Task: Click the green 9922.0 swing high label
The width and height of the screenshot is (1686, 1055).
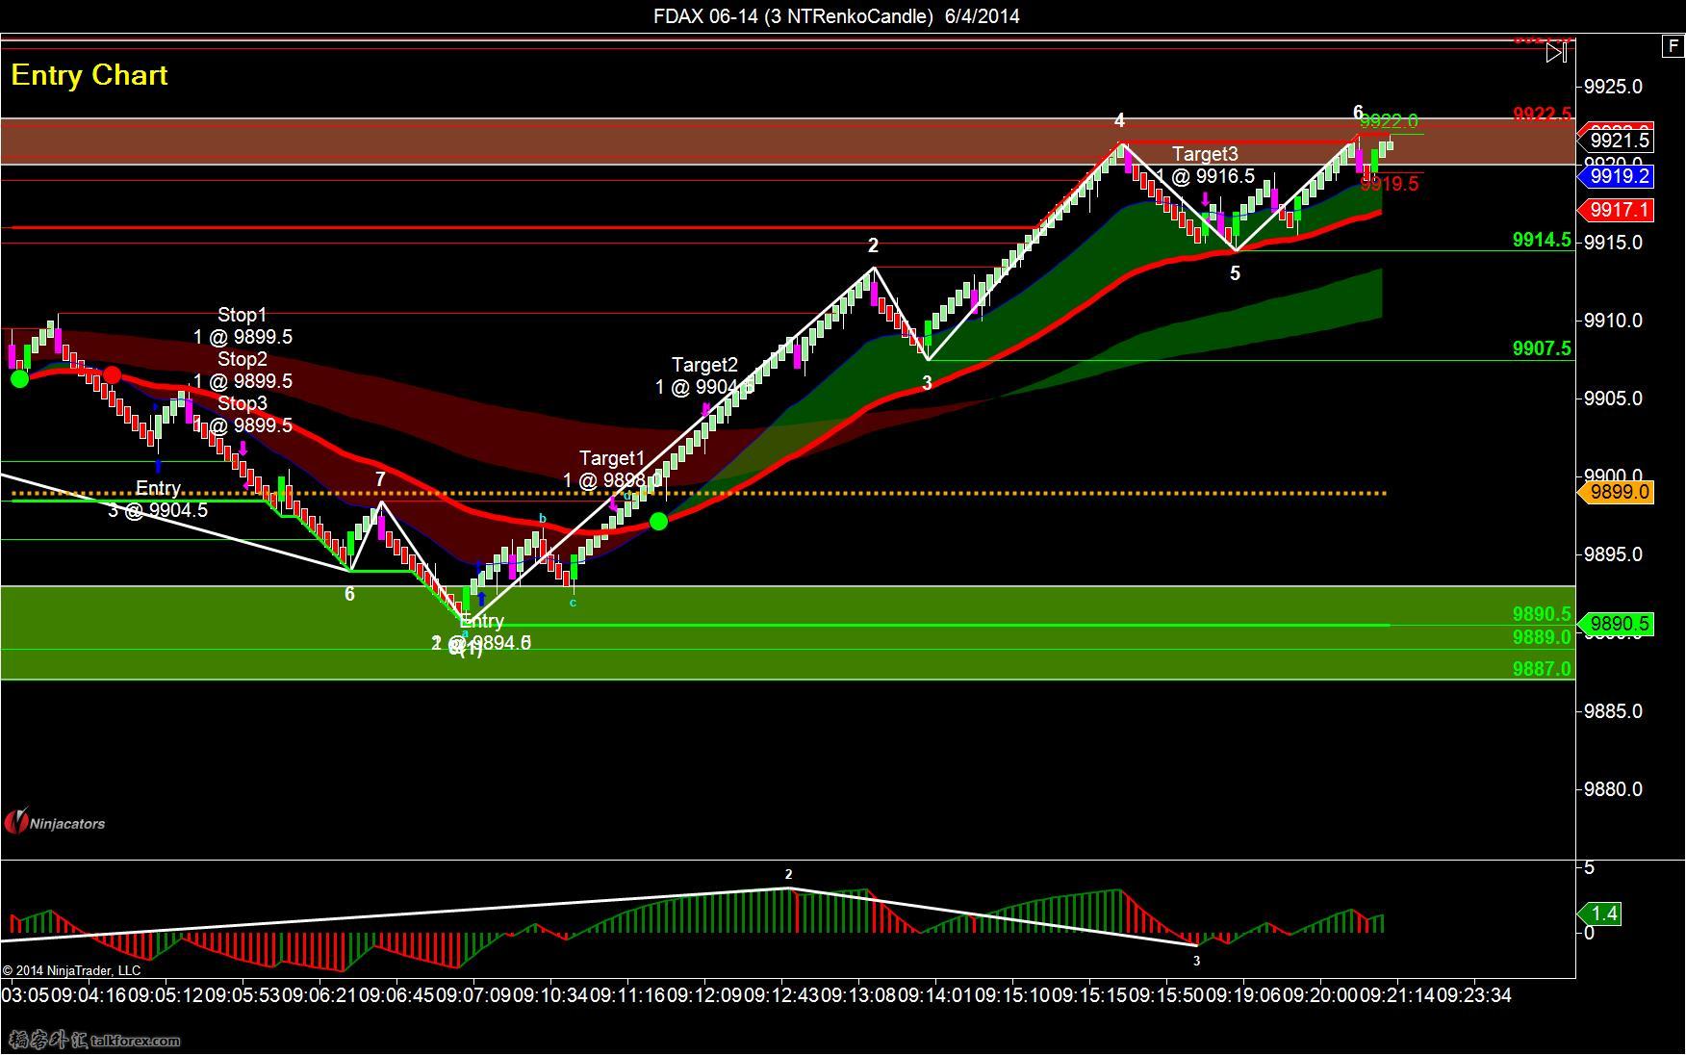Action: pos(1389,120)
